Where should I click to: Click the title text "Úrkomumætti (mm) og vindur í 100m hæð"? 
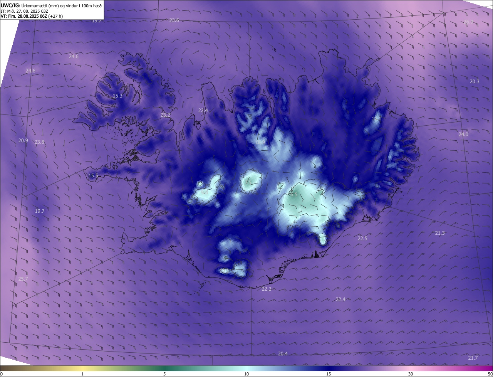click(x=61, y=5)
